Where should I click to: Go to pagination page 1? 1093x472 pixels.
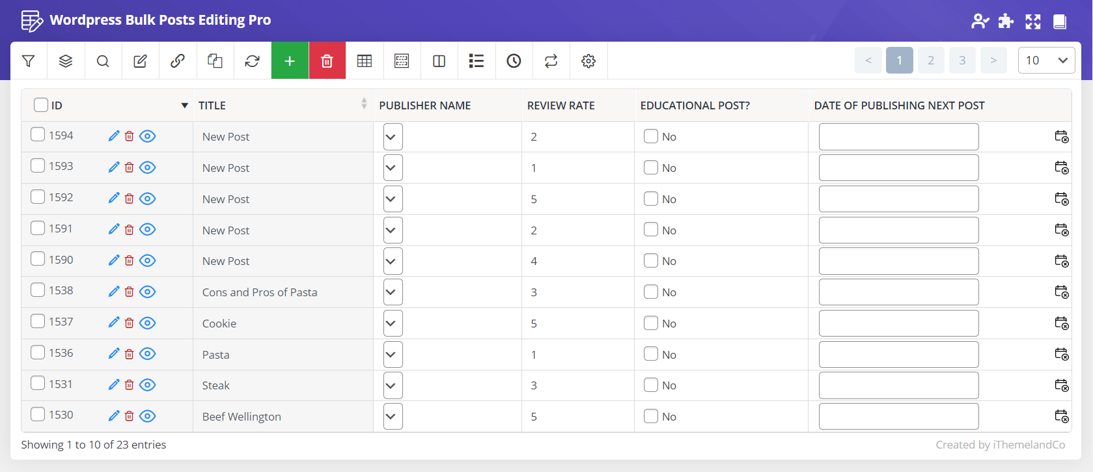[x=900, y=61]
